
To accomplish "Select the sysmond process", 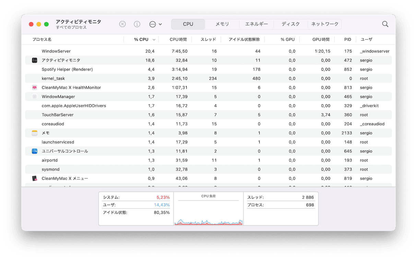I will point(208,169).
